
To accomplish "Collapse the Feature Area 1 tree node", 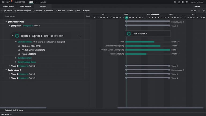I will [x=6, y=22].
